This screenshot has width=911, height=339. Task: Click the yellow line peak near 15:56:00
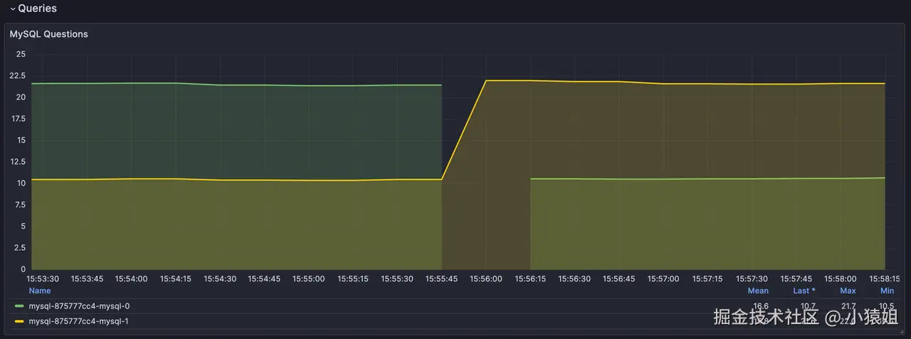487,80
